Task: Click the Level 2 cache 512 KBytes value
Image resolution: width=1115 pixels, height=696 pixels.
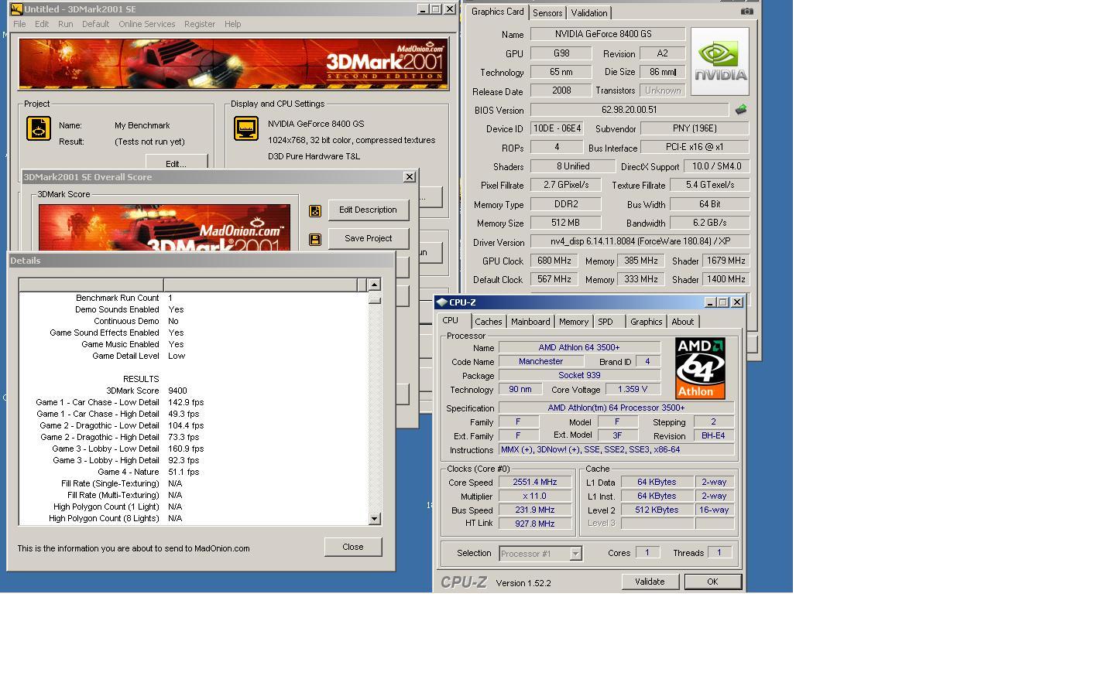Action: (657, 510)
